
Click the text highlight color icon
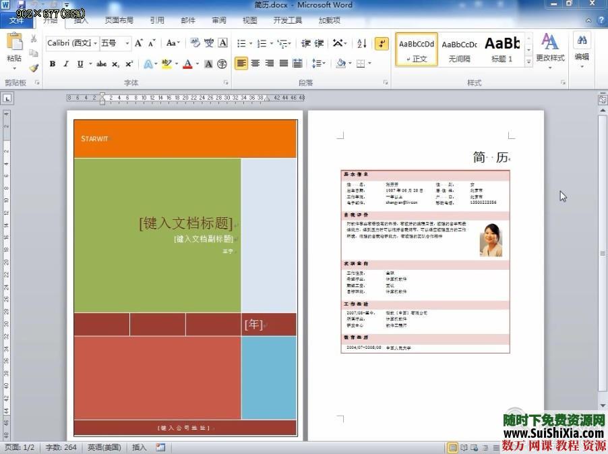point(166,64)
